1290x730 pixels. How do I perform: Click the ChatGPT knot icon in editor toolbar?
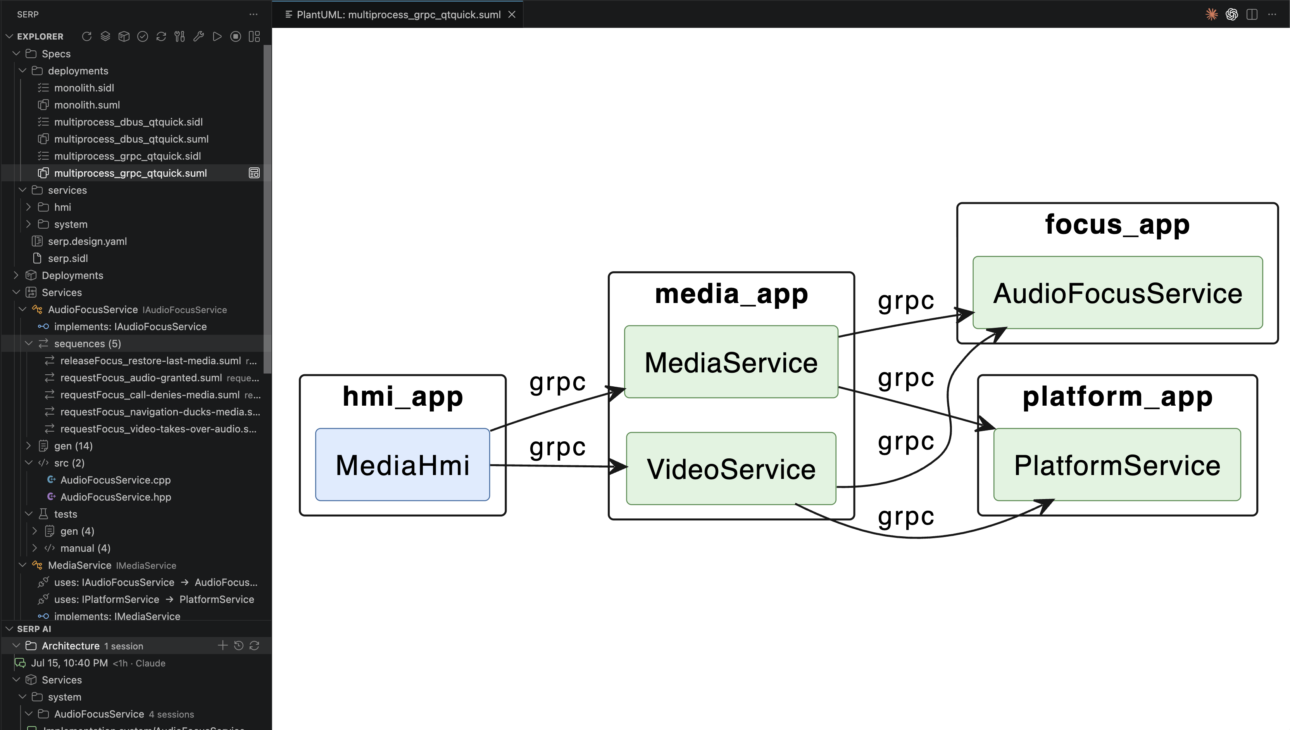coord(1232,15)
